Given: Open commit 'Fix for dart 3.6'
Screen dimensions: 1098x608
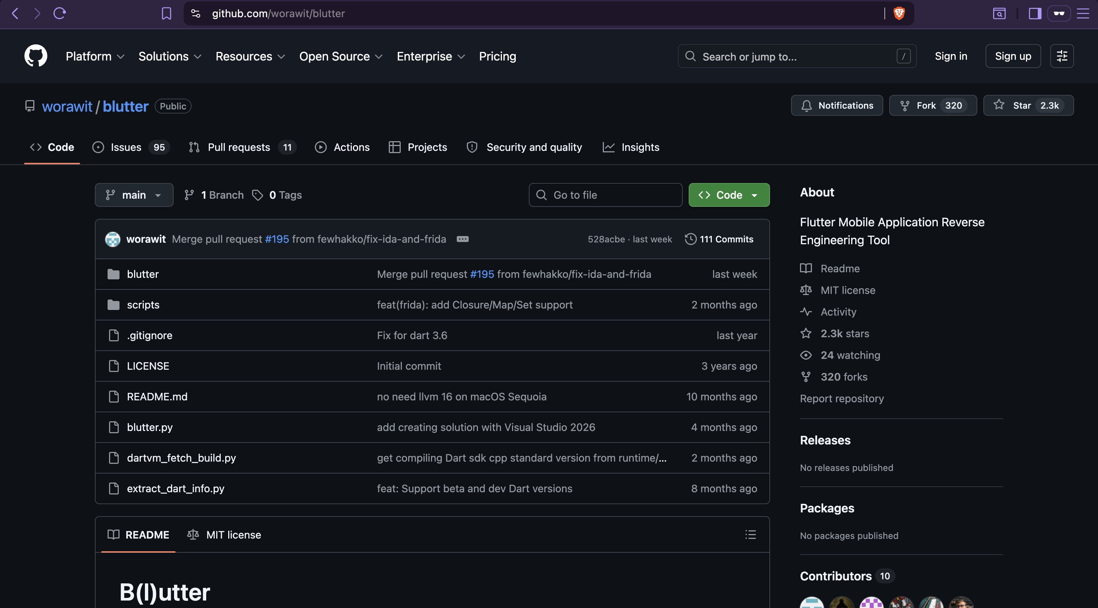Looking at the screenshot, I should point(412,335).
